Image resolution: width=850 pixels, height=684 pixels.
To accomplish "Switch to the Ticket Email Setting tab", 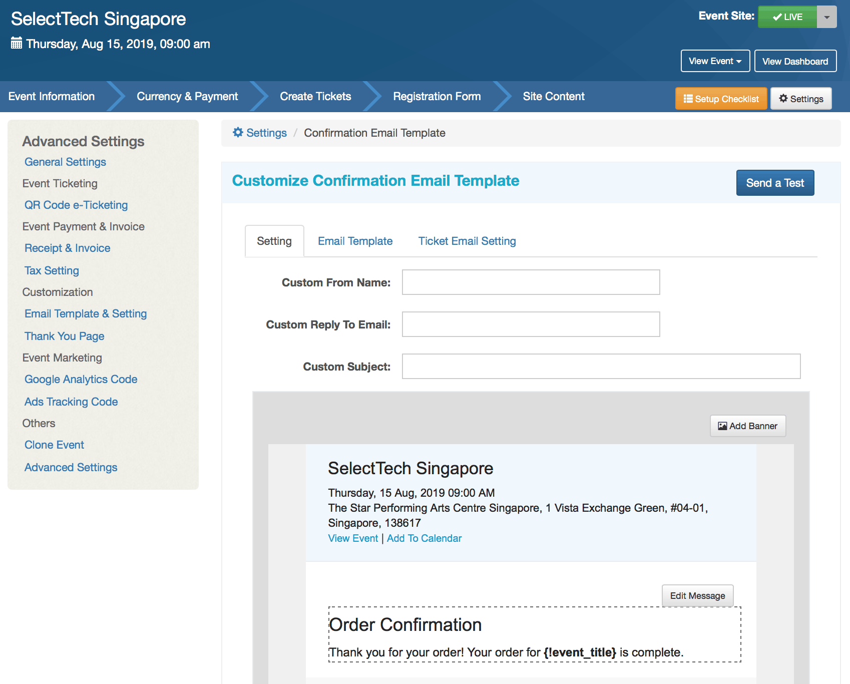I will [x=467, y=241].
